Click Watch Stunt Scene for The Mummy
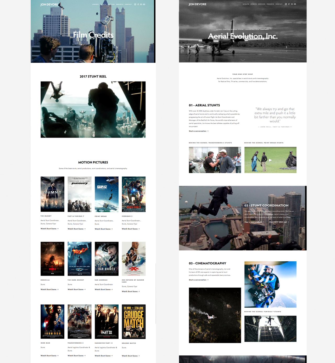This screenshot has width=335, height=363. point(49,229)
